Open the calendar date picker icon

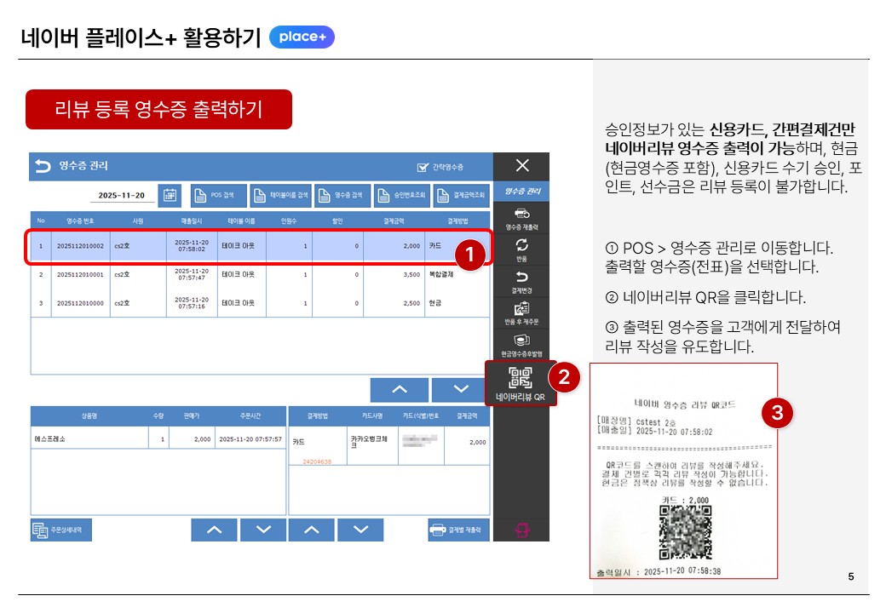click(170, 195)
